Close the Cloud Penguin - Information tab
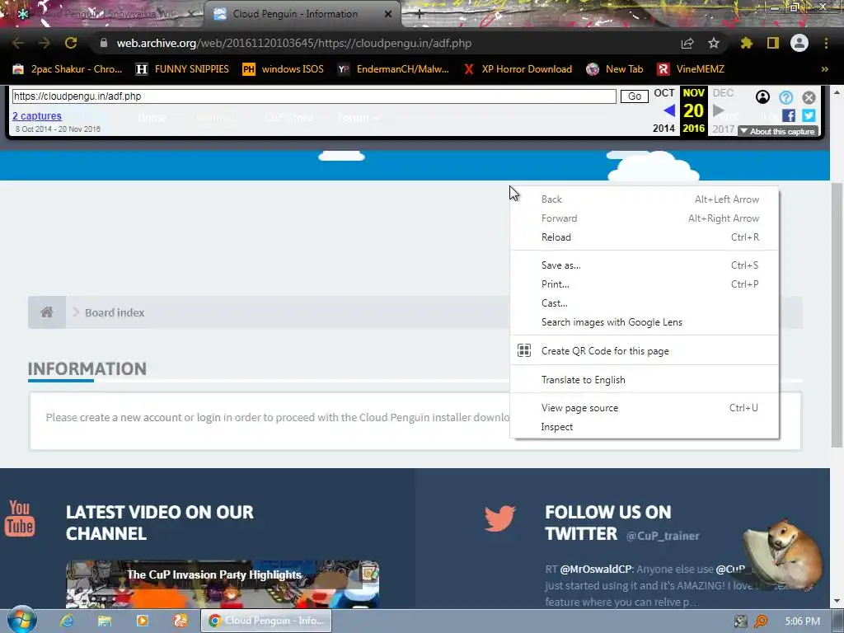This screenshot has height=633, width=844. [388, 14]
